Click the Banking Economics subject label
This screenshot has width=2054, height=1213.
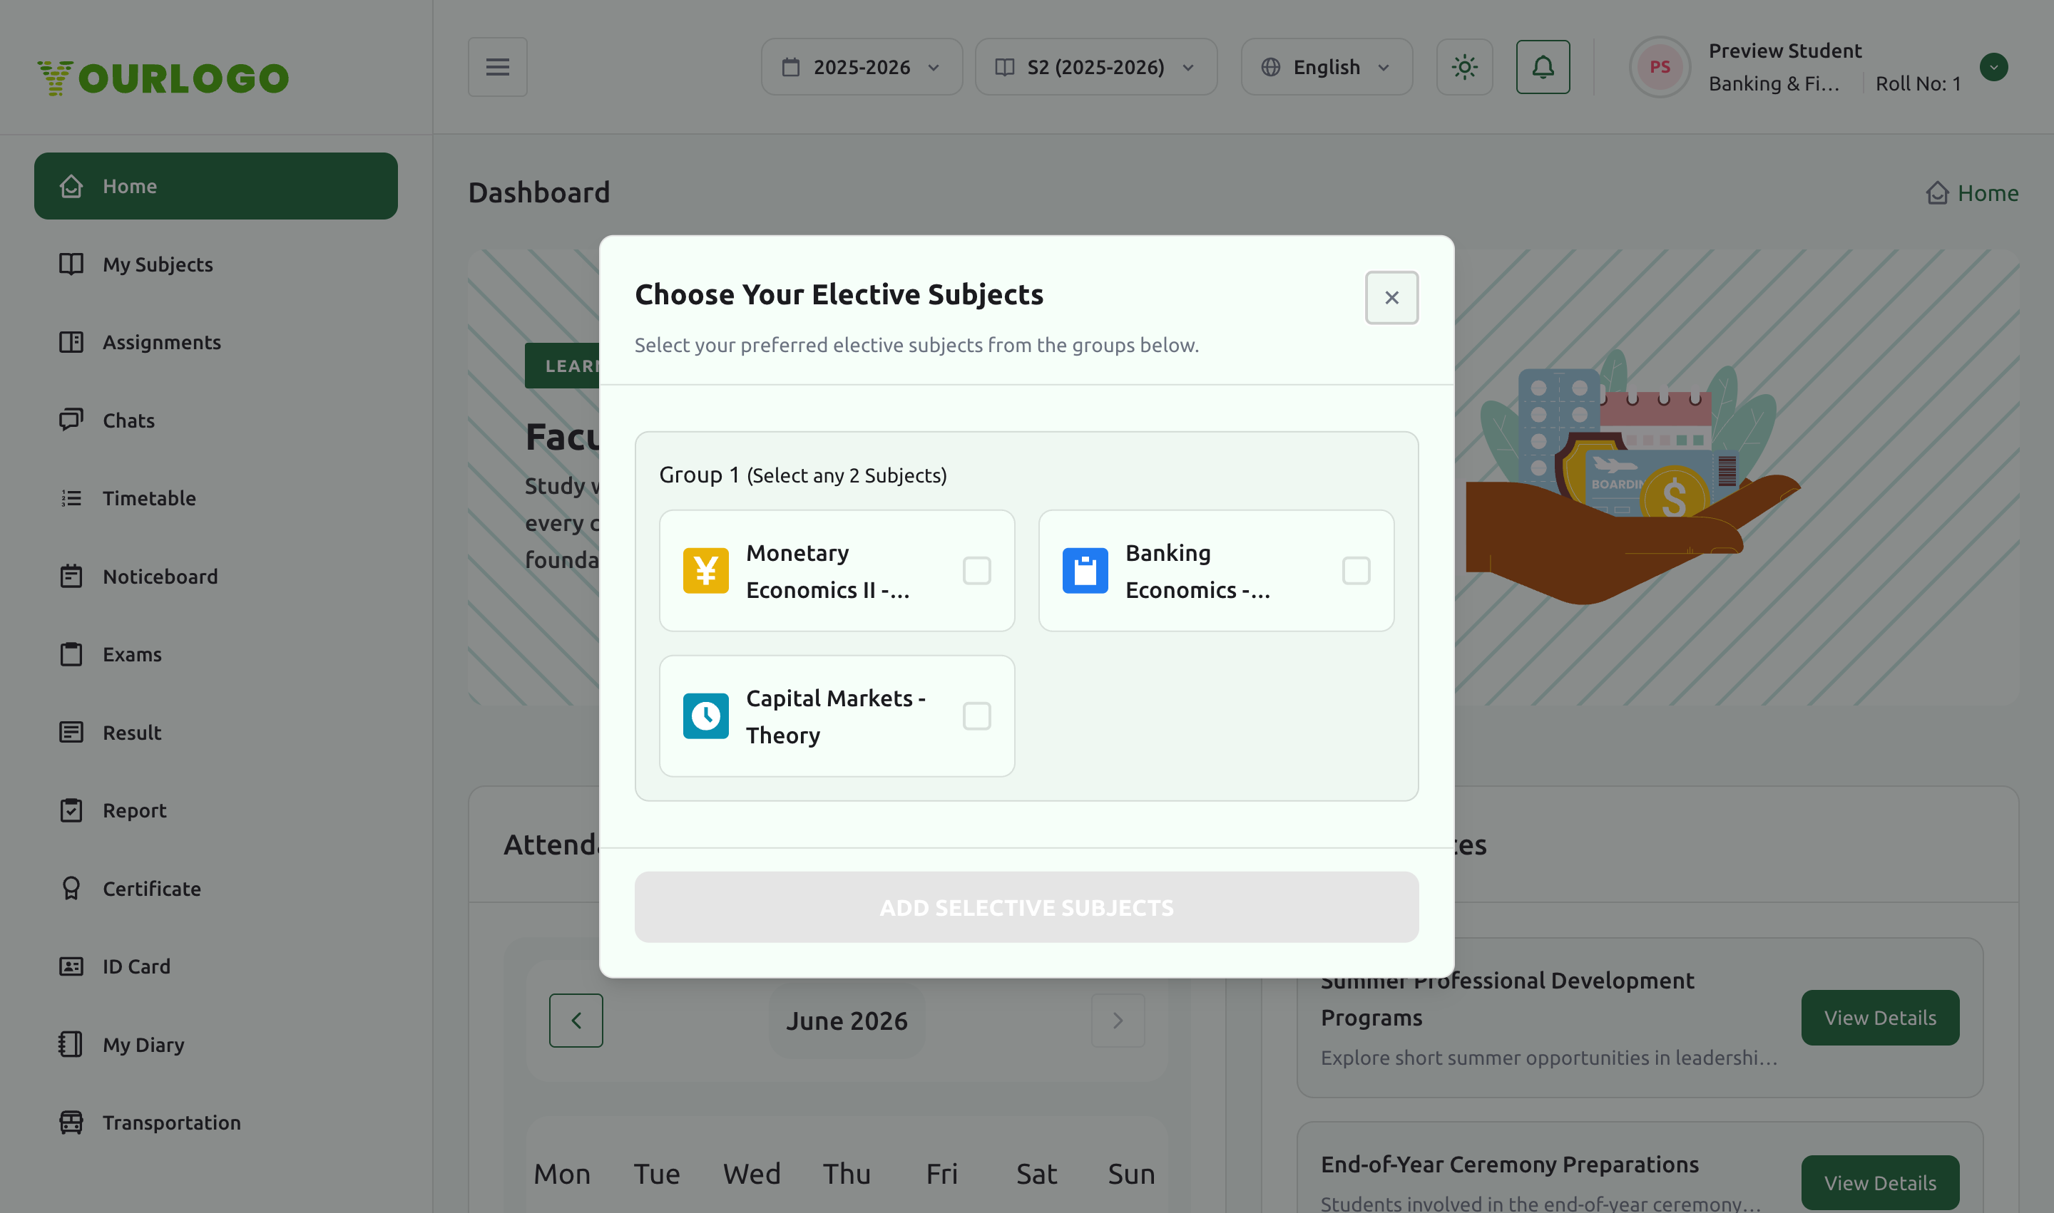(x=1197, y=572)
